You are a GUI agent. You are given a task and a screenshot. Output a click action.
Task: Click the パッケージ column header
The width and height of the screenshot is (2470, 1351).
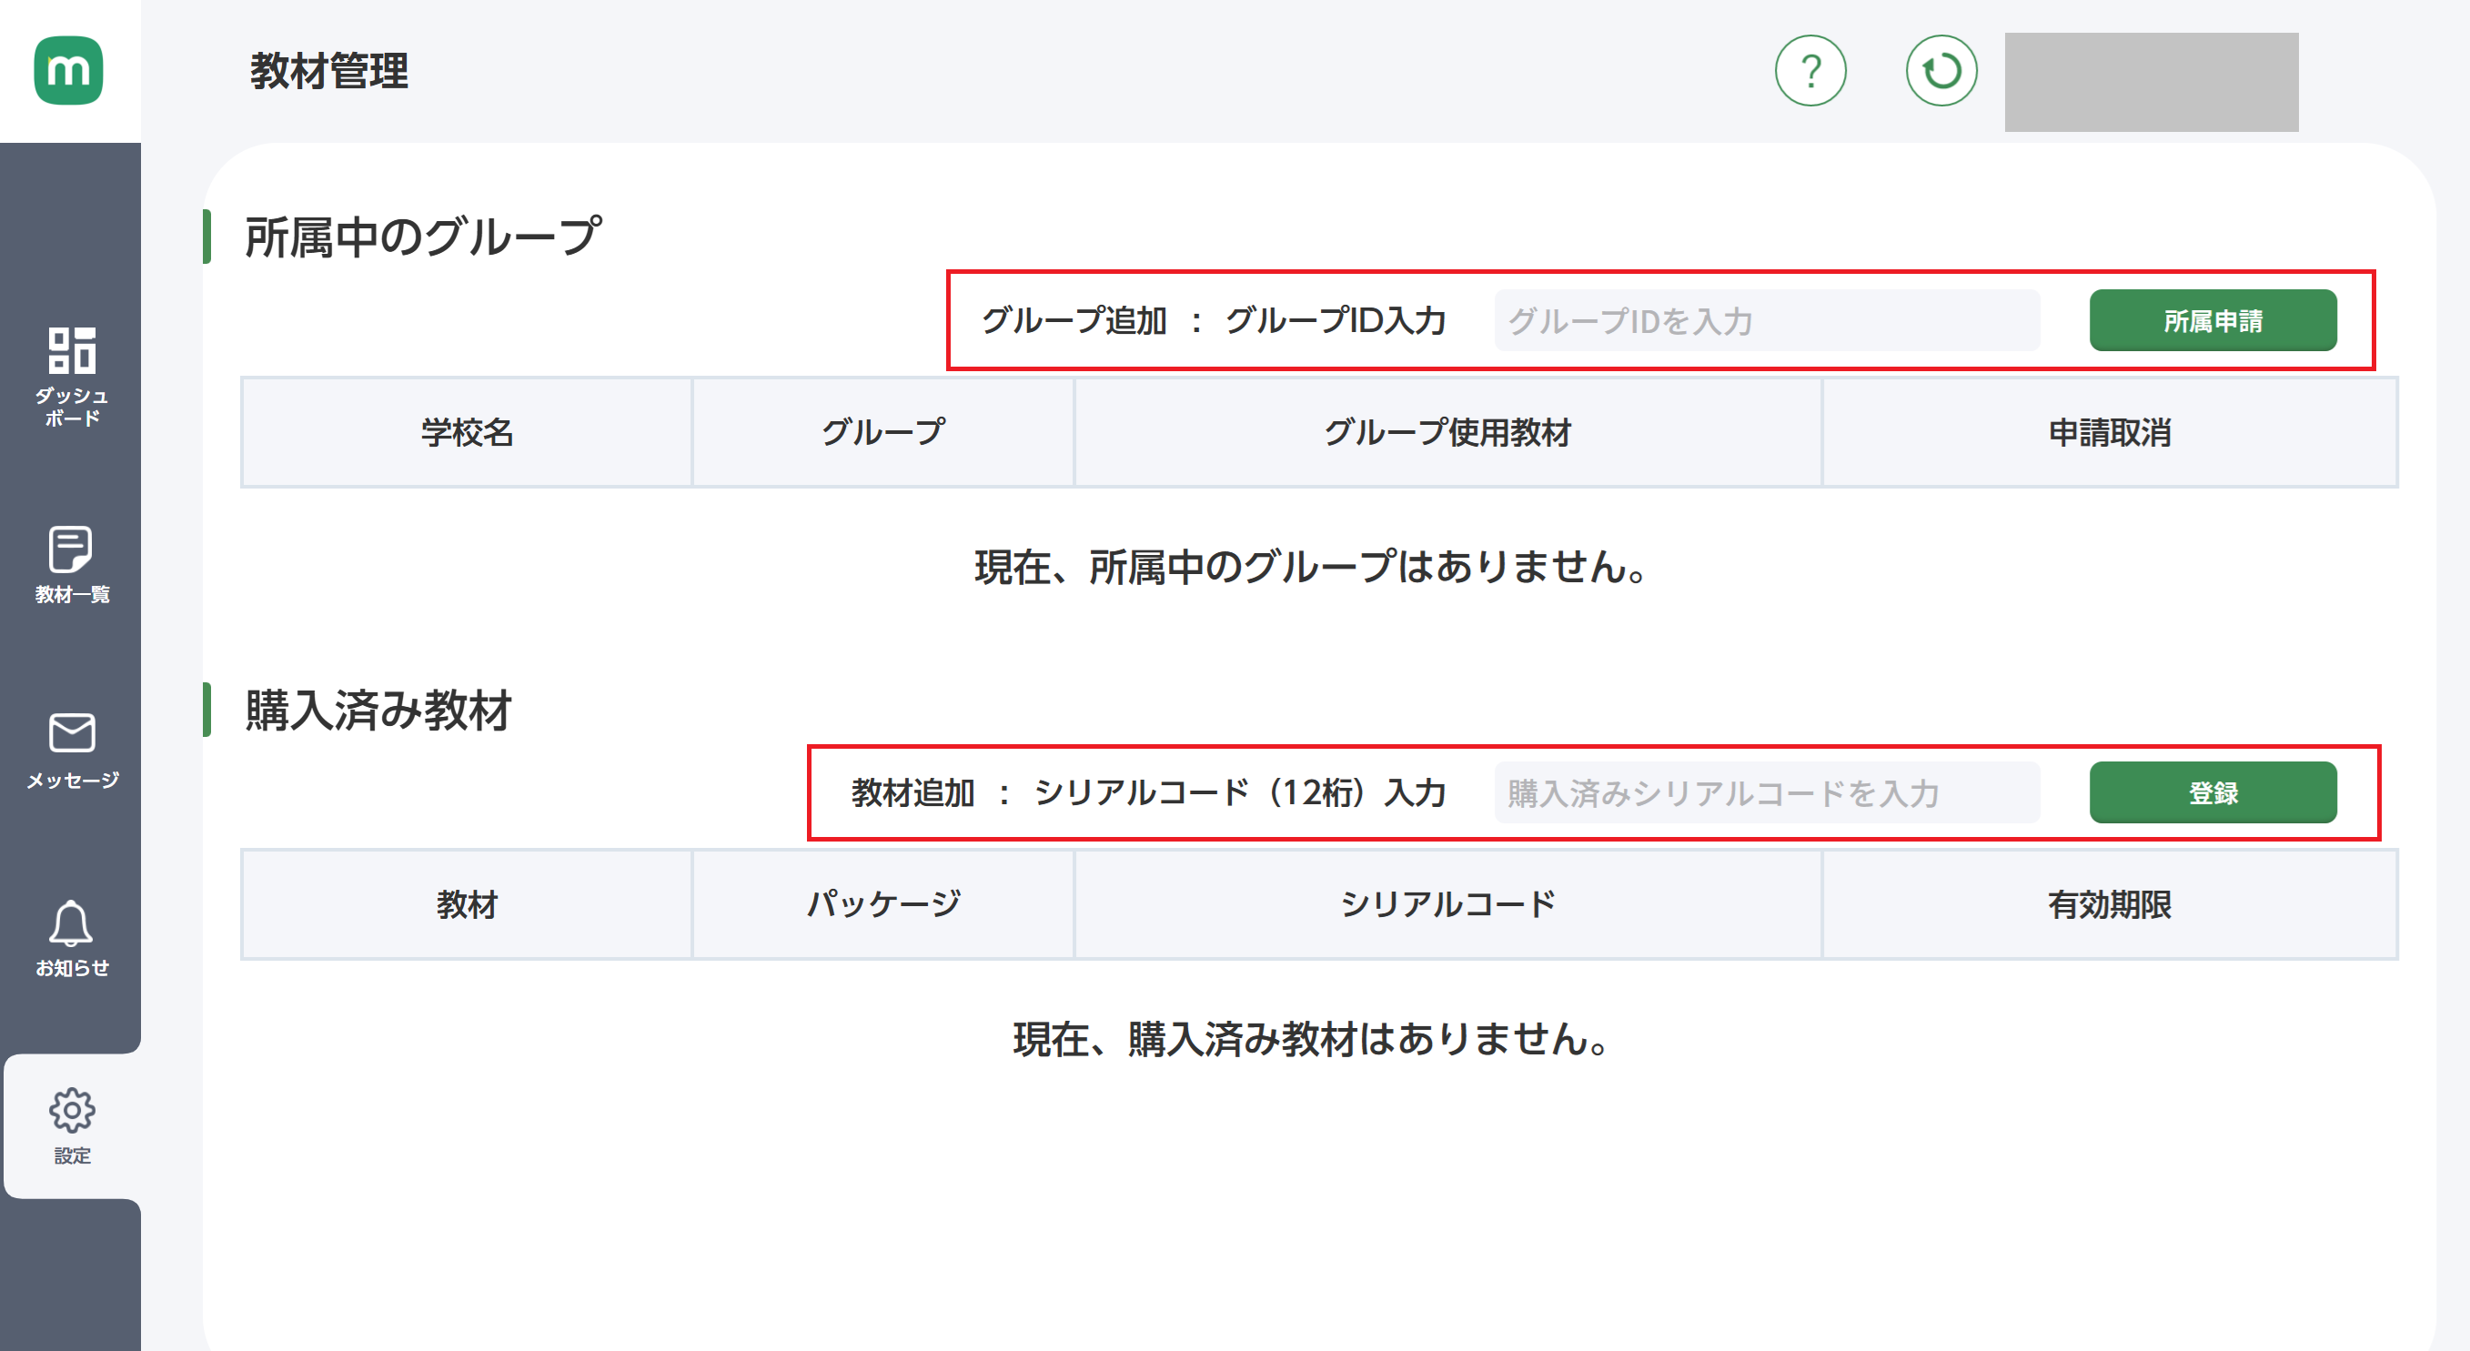point(882,904)
